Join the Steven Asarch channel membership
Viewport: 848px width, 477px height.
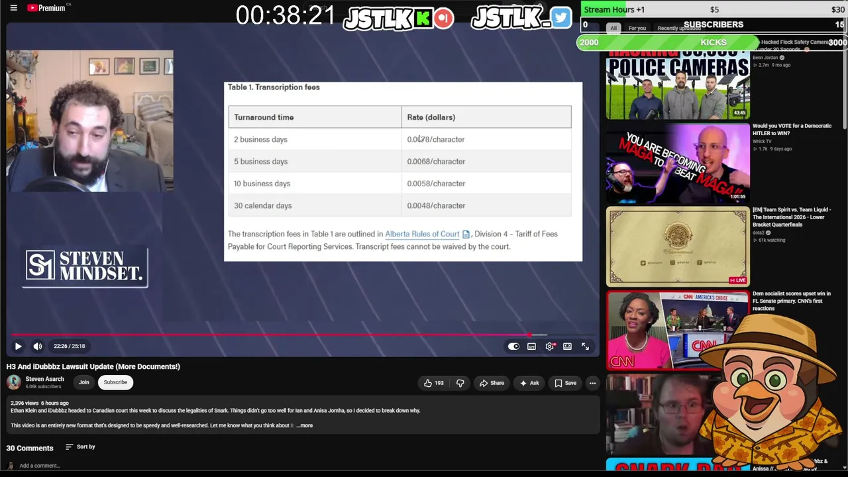click(x=84, y=382)
